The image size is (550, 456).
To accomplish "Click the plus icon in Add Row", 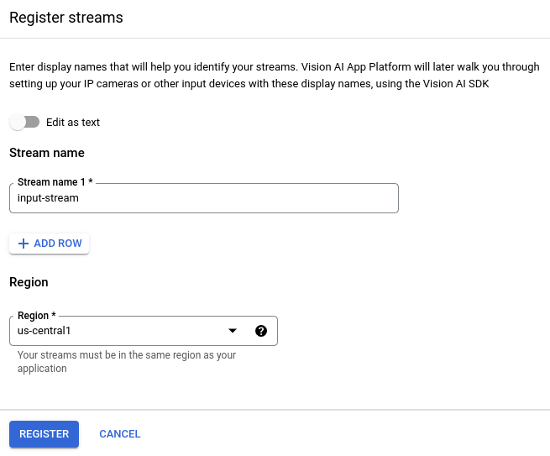I will click(x=24, y=244).
